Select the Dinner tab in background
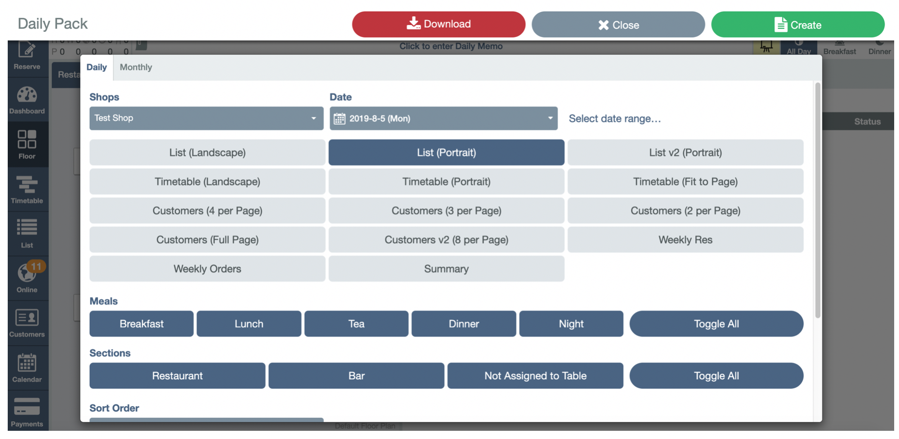Image resolution: width=899 pixels, height=439 pixels. (x=879, y=48)
